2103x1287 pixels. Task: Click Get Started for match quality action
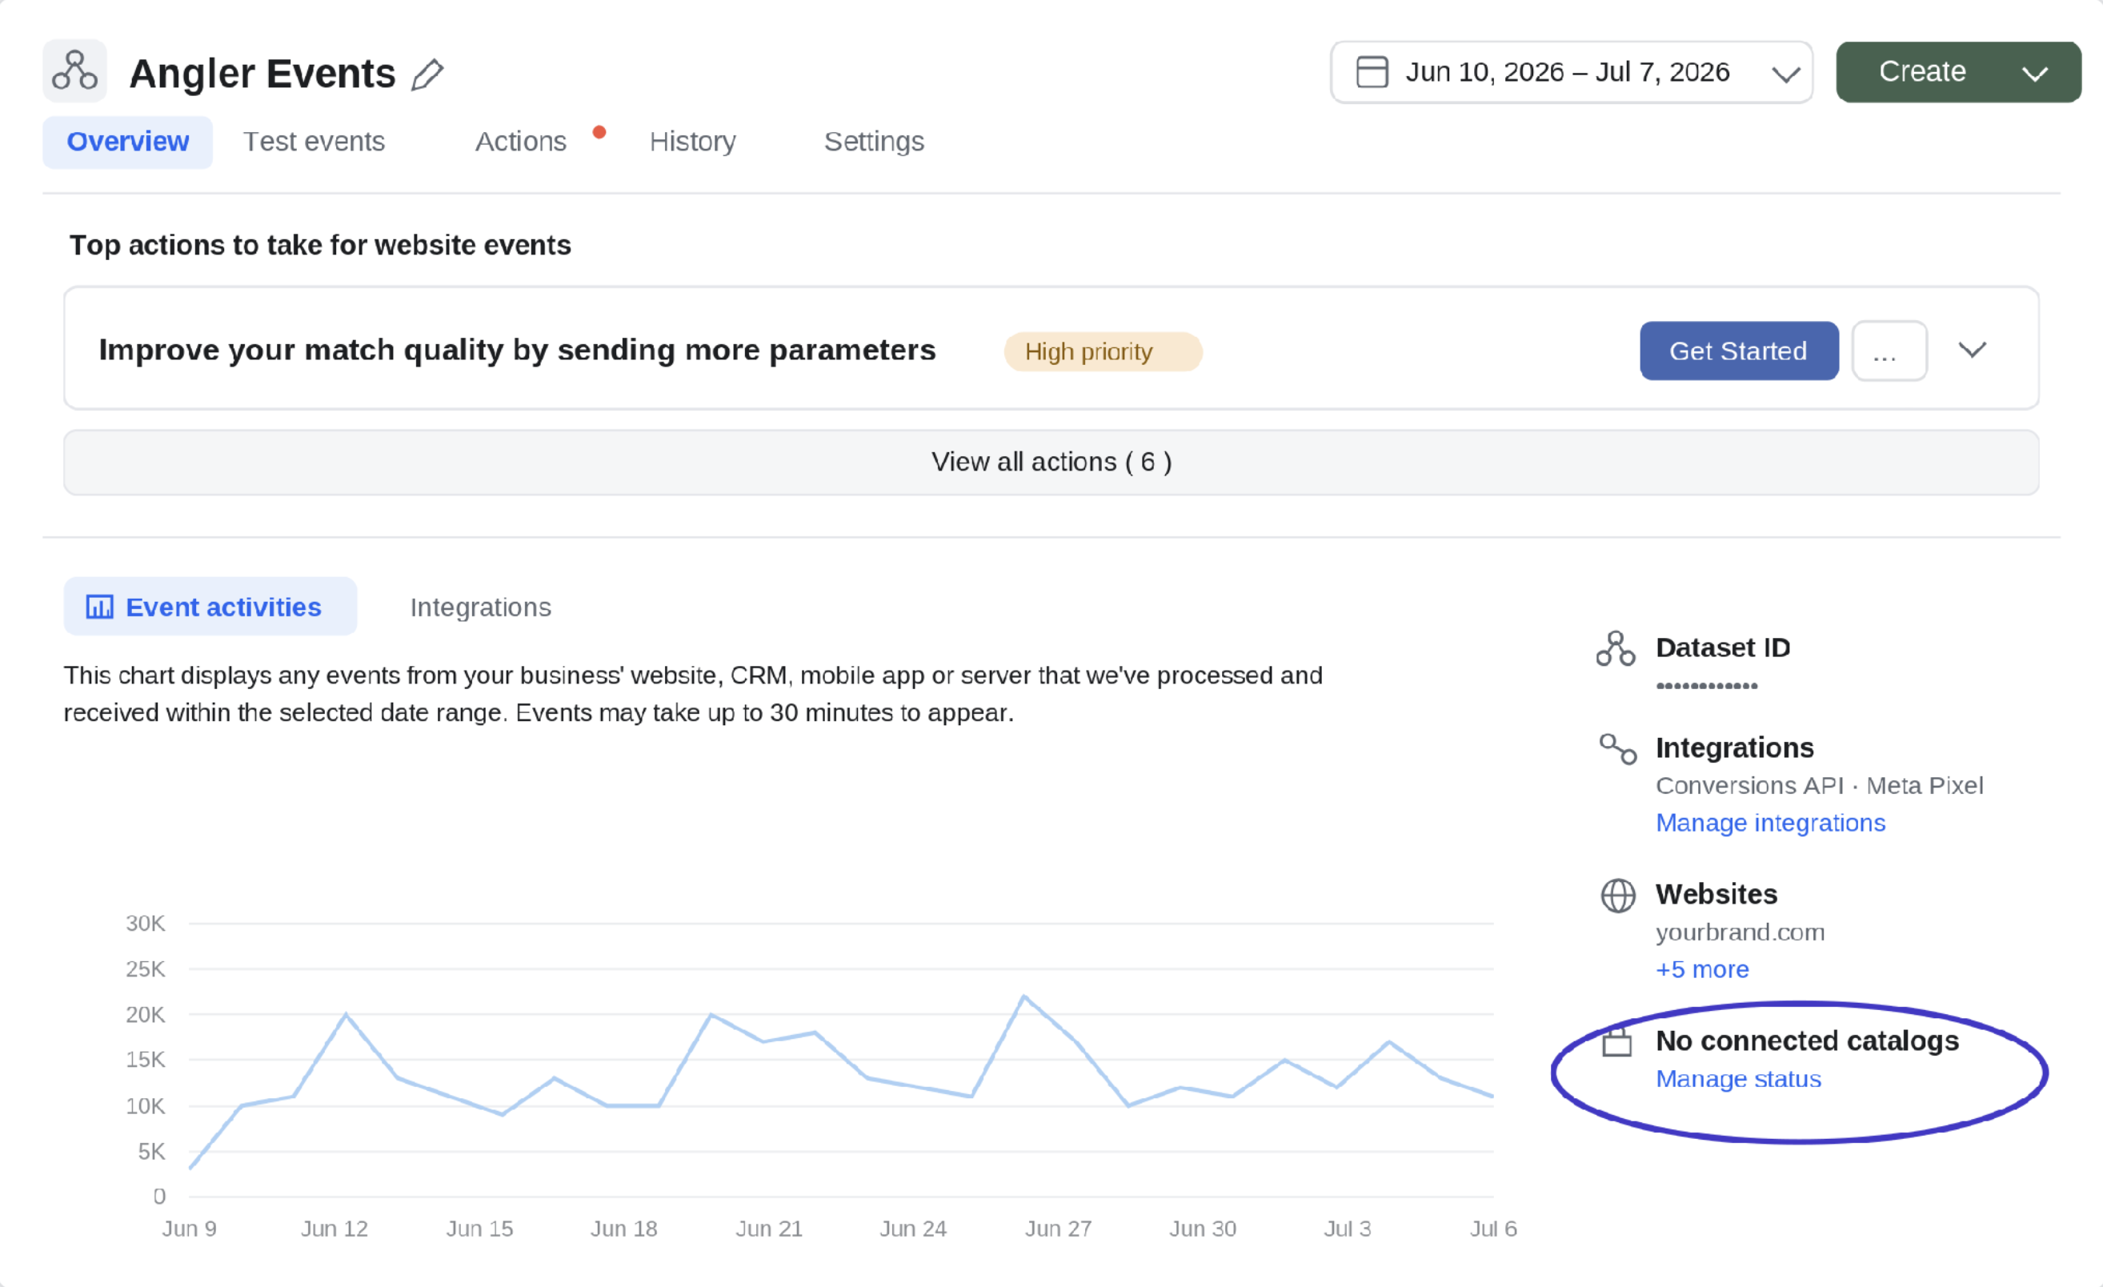[x=1739, y=351]
